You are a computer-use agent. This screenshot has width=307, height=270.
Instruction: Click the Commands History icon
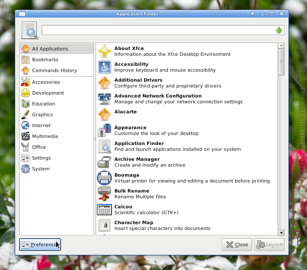(x=25, y=70)
